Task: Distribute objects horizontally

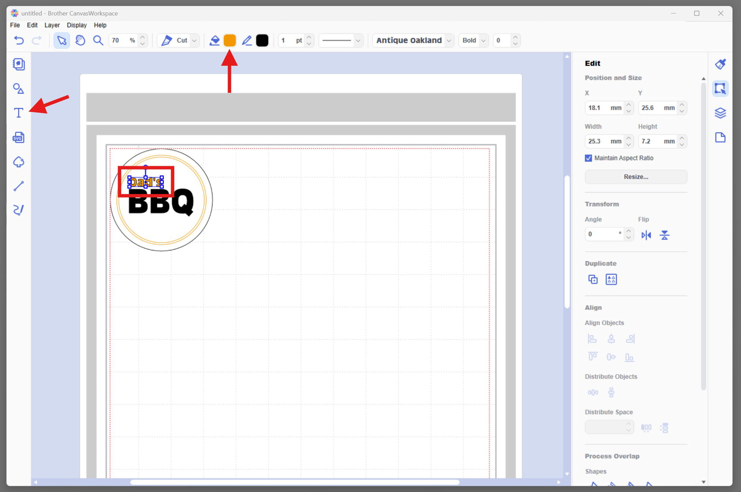Action: (593, 393)
